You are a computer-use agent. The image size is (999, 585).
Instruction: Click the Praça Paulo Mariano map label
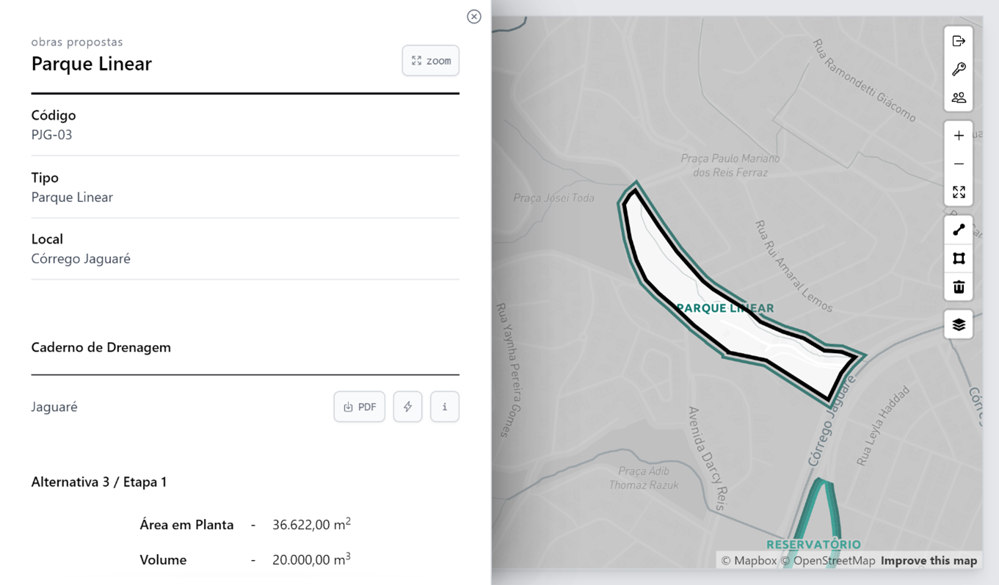coord(730,165)
